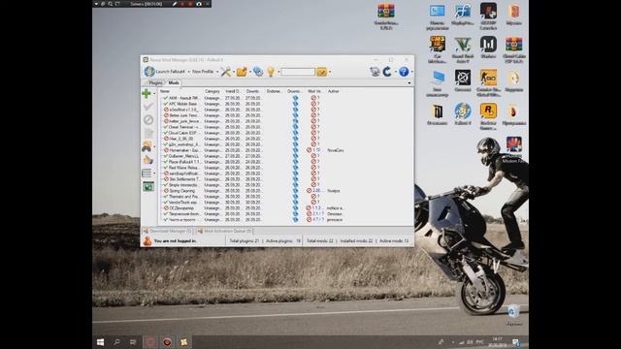
Task: Click the orange open-folder icon in toolbar
Action: pos(242,72)
